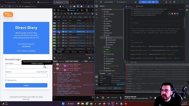
Task: Open Firefox downloads arrow icon
Action: (x=71, y=6)
